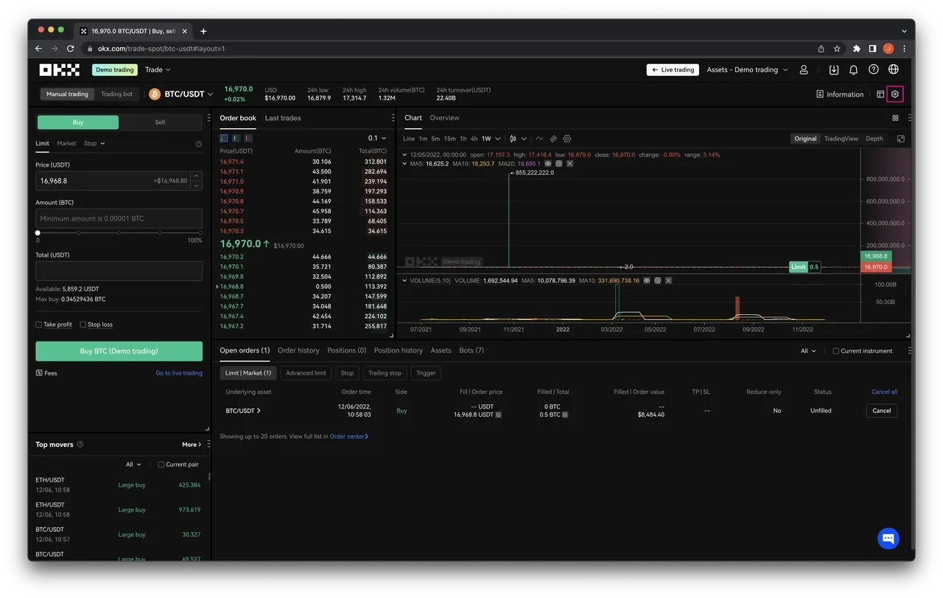
Task: Click the info icon beside order type tabs
Action: [x=198, y=144]
